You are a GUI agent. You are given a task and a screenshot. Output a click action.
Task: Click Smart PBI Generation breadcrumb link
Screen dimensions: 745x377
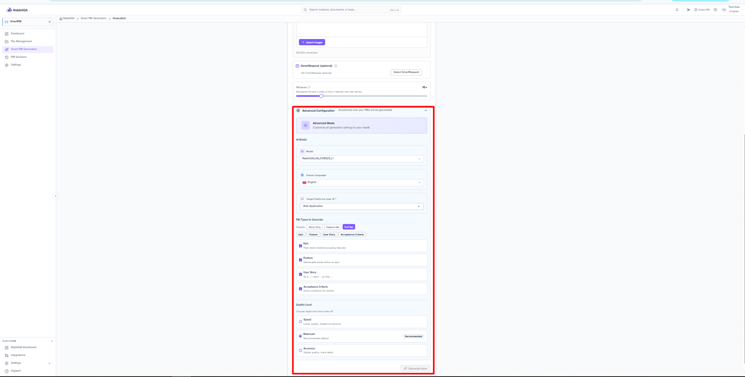pyautogui.click(x=94, y=18)
